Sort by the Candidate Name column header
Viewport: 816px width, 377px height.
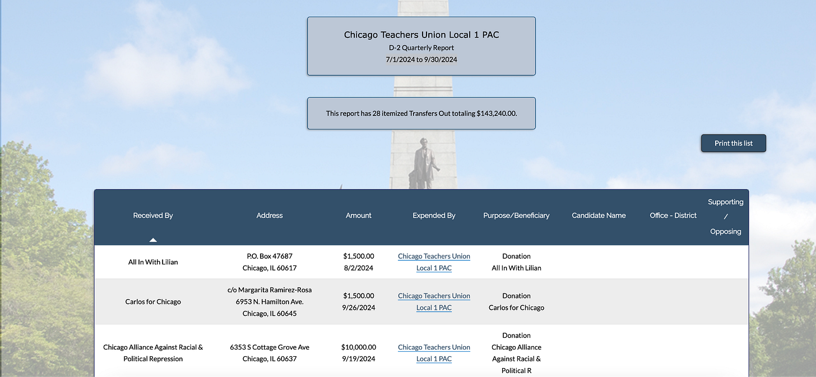point(599,216)
